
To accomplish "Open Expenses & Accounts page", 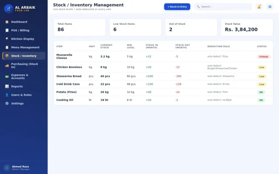I will (20, 77).
